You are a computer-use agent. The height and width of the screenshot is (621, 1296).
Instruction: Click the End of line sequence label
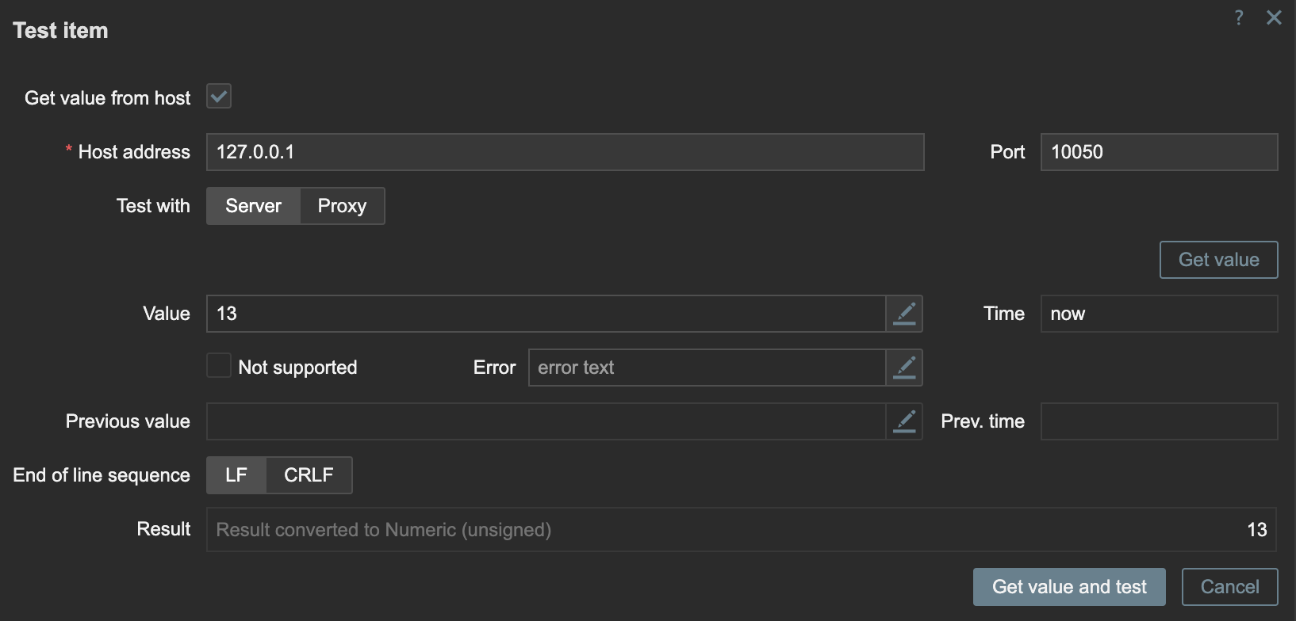(x=102, y=475)
